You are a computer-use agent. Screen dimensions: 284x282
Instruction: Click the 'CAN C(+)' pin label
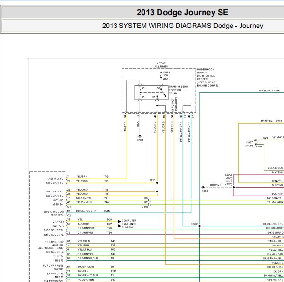click(58, 226)
